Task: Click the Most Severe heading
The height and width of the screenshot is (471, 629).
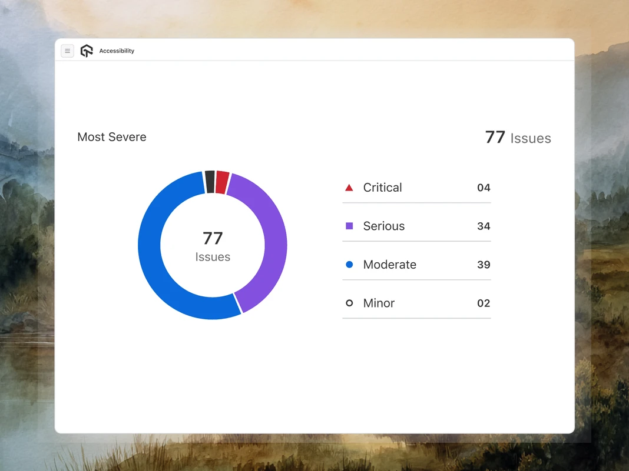Action: click(111, 137)
